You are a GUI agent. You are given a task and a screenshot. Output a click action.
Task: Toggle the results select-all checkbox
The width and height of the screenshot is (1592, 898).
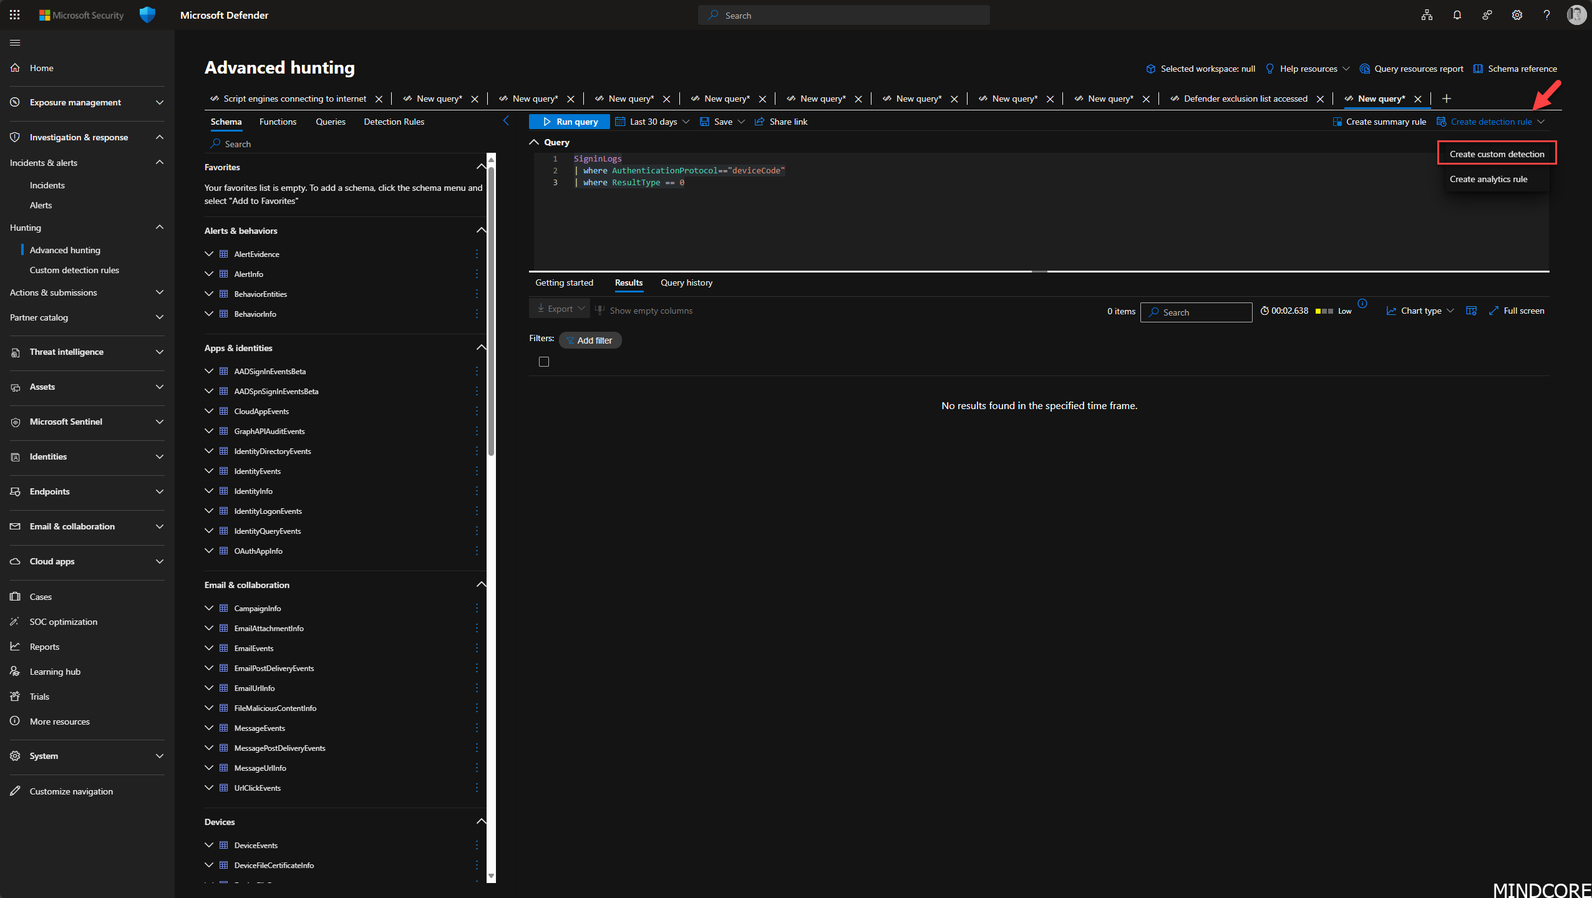point(544,362)
